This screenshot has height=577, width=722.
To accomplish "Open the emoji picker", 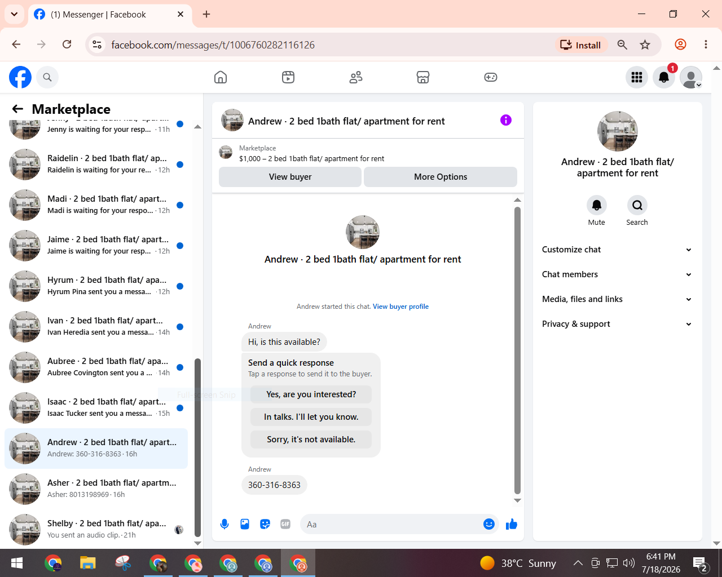I will click(x=489, y=524).
